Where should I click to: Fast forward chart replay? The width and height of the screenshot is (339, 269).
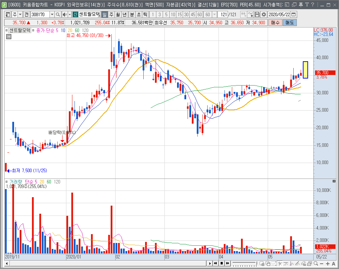pos(228,264)
